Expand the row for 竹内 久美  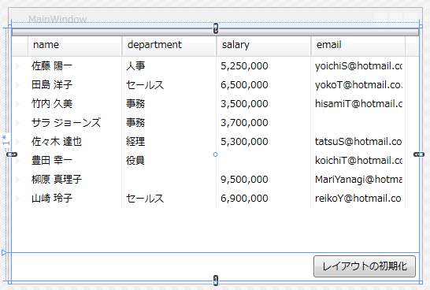pyautogui.click(x=17, y=104)
